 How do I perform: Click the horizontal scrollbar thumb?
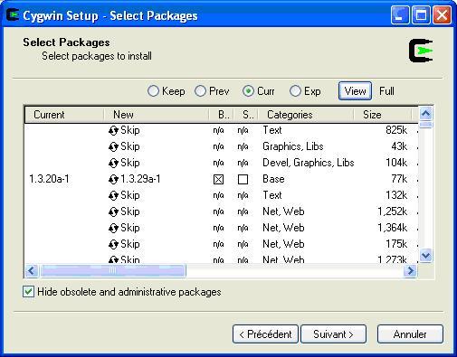tap(113, 271)
